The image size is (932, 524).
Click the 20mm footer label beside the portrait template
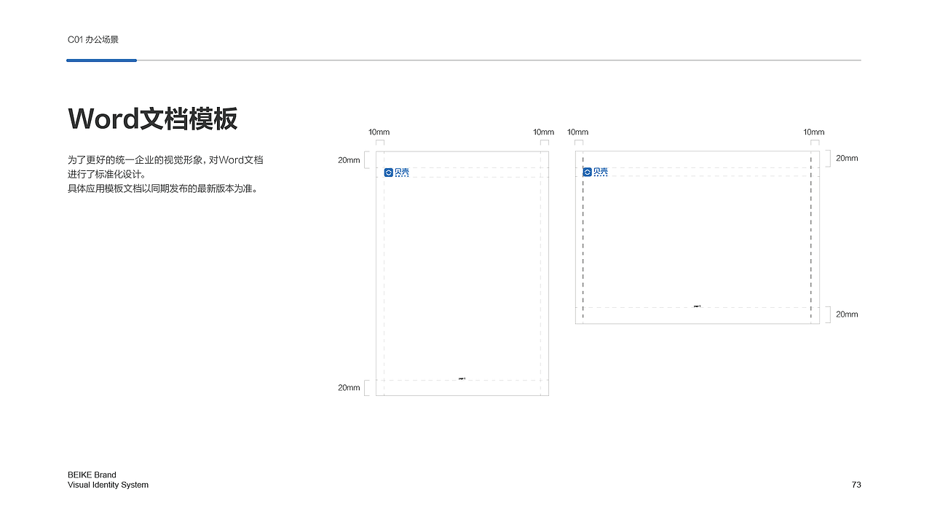(x=349, y=388)
